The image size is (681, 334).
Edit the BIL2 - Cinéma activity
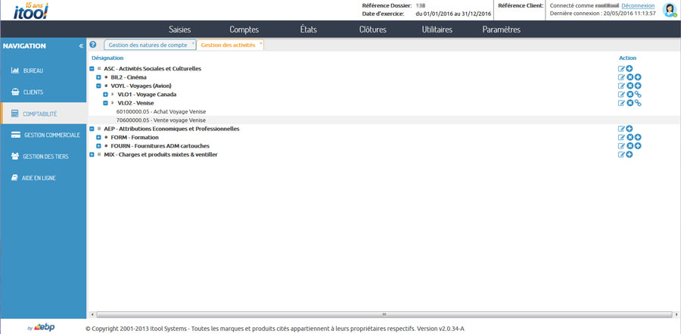(621, 77)
